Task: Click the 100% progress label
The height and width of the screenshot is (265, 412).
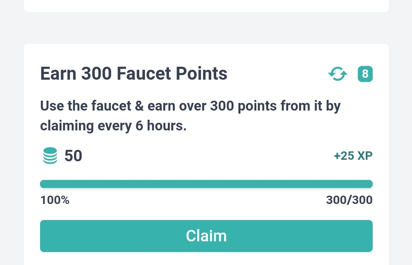Action: pyautogui.click(x=55, y=200)
